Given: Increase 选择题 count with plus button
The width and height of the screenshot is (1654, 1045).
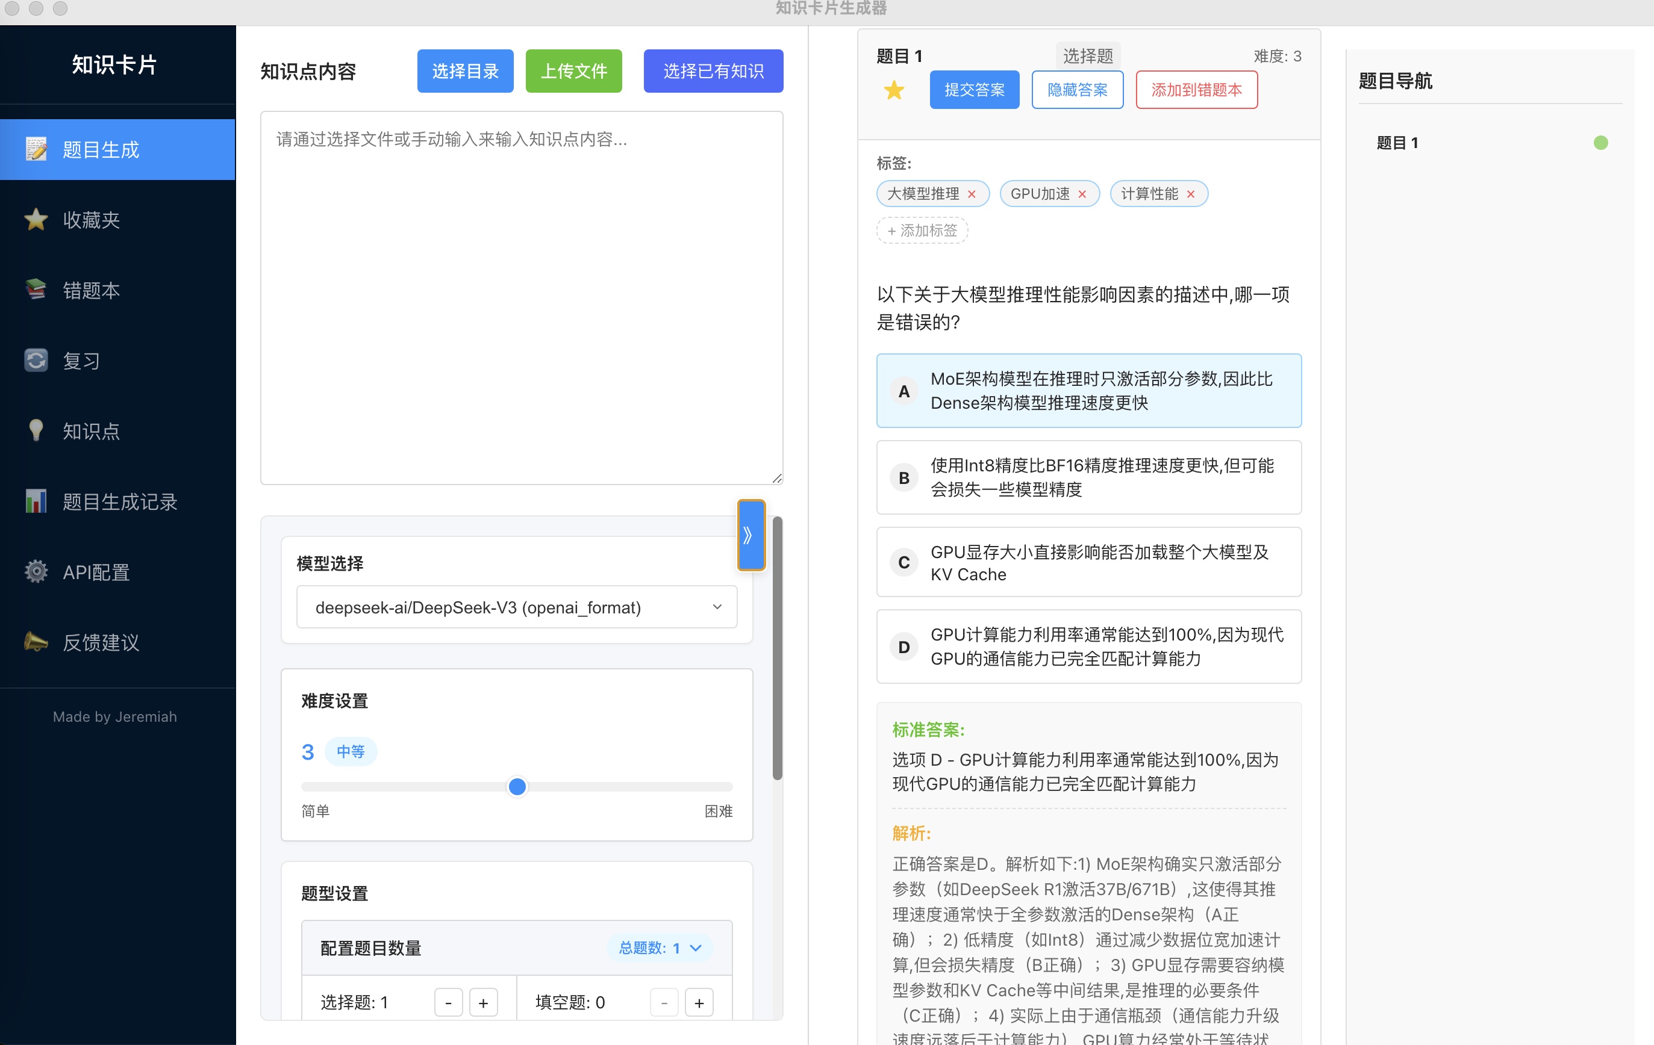Looking at the screenshot, I should point(483,1002).
